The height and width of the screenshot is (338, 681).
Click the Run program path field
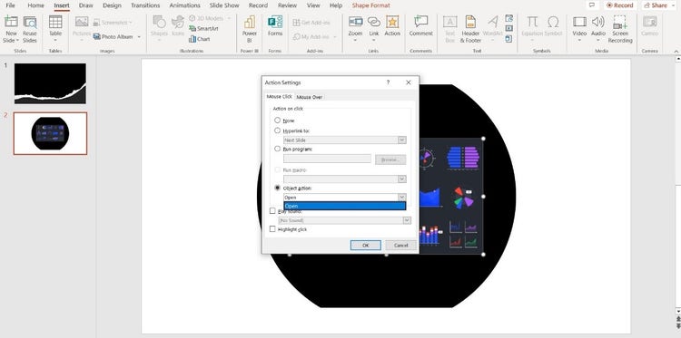point(328,159)
